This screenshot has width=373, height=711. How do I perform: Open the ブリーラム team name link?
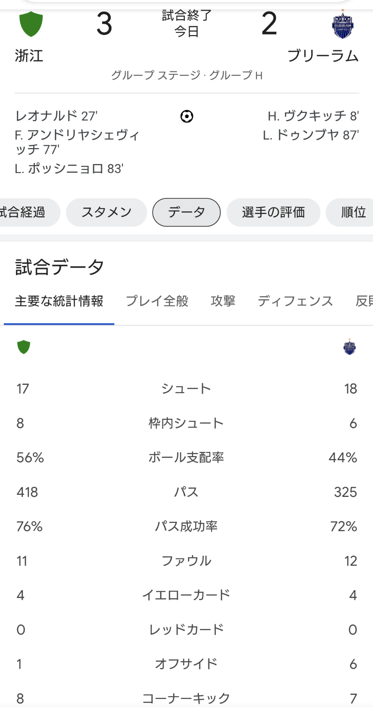323,56
